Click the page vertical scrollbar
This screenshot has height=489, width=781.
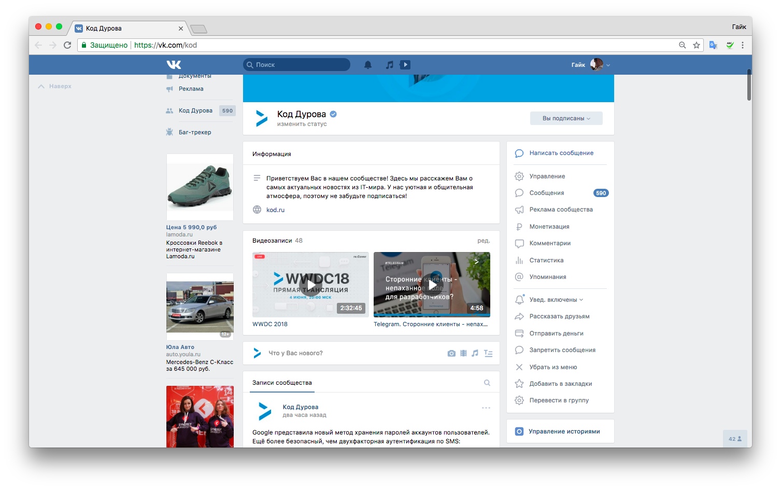749,85
